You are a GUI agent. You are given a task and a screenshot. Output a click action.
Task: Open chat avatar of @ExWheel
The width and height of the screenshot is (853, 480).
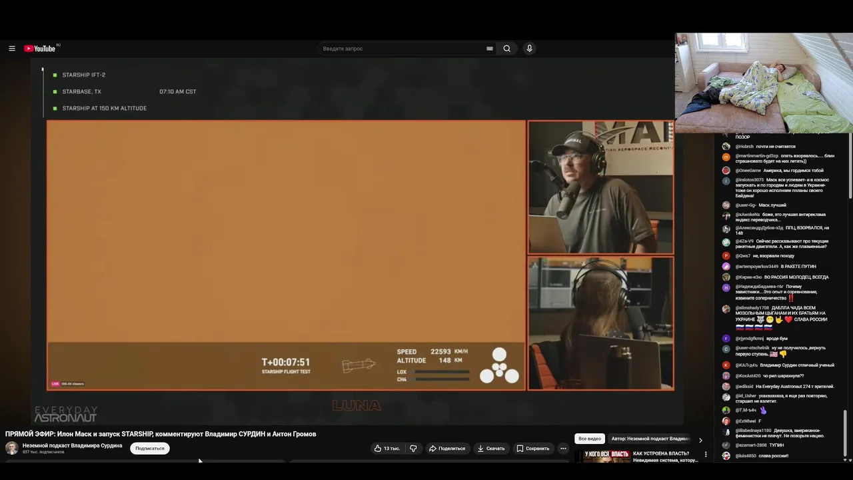[x=726, y=421]
